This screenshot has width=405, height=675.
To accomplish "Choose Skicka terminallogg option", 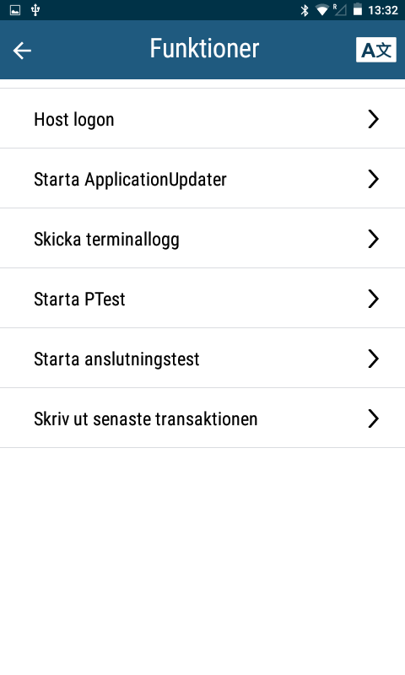I will click(x=202, y=238).
